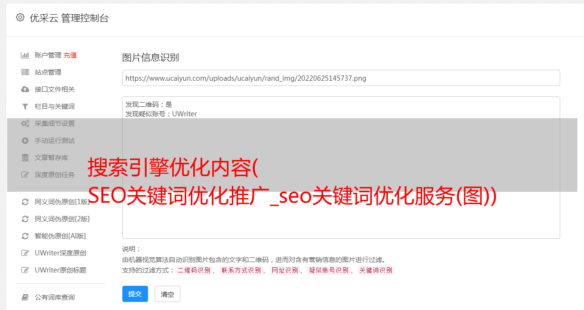Click the 二维码识别 tag
584x310 pixels.
194,270
